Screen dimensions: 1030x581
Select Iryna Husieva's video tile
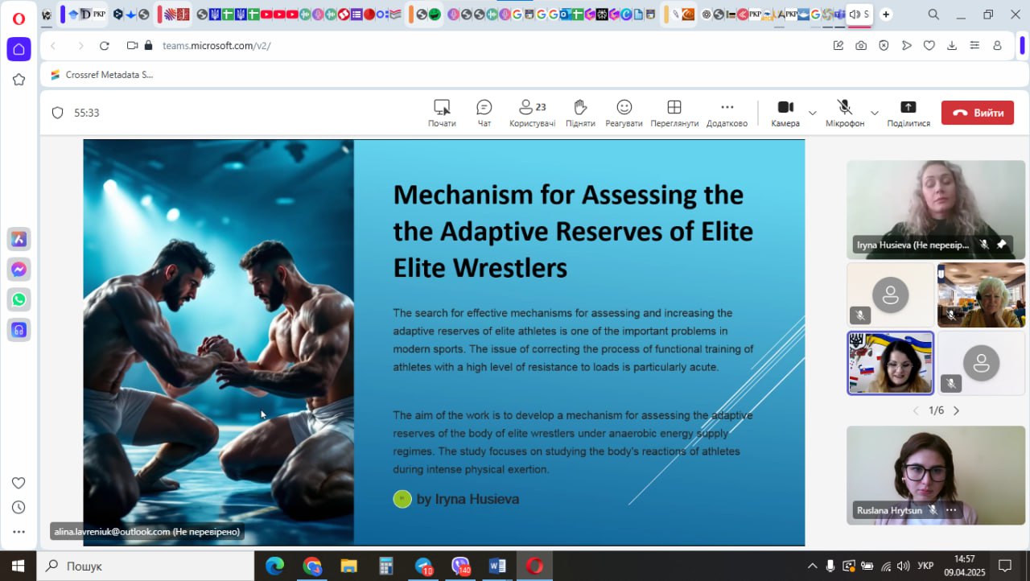pos(936,209)
